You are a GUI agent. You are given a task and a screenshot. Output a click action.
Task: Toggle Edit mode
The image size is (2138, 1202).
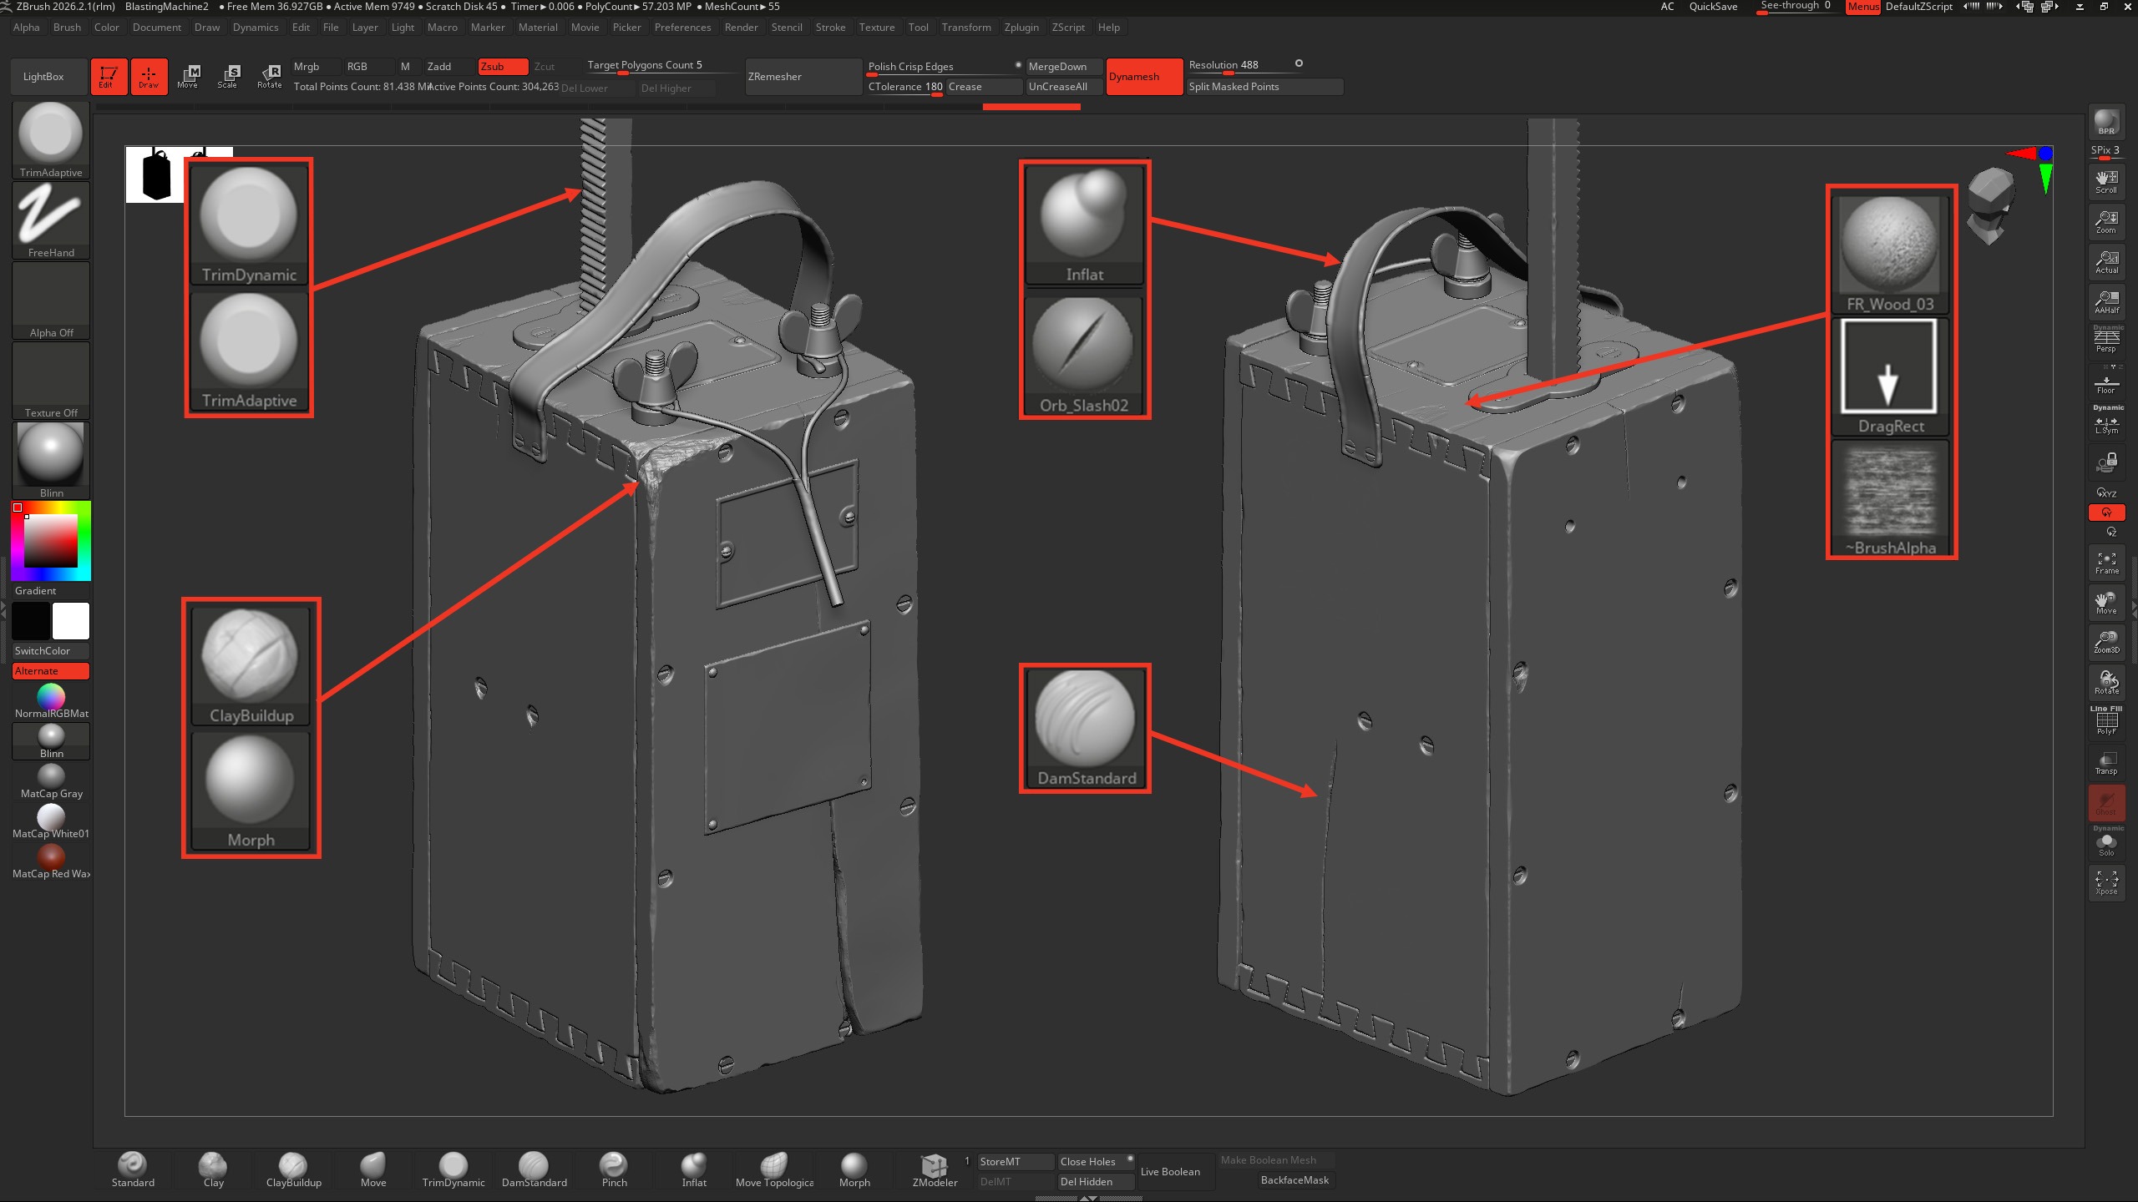pyautogui.click(x=109, y=77)
